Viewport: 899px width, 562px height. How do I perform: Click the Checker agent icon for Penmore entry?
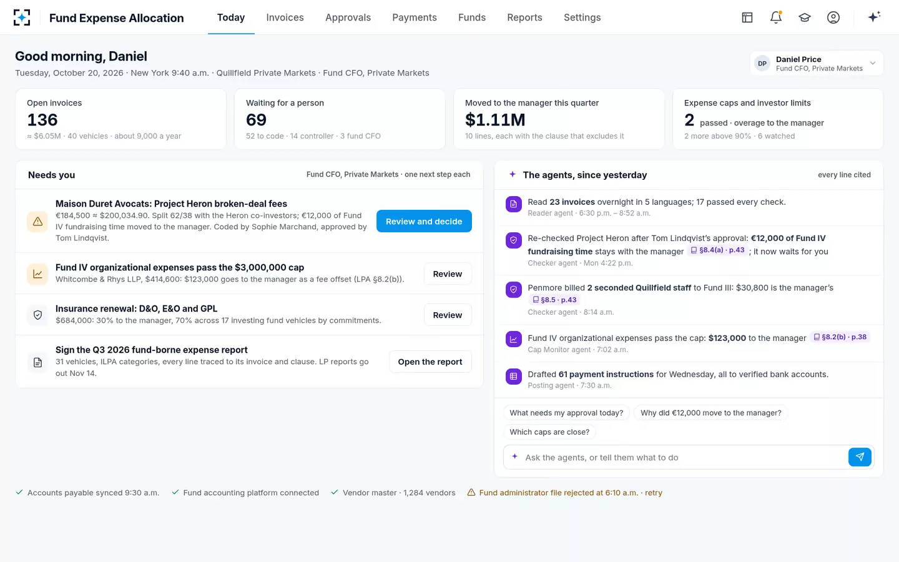pos(513,290)
